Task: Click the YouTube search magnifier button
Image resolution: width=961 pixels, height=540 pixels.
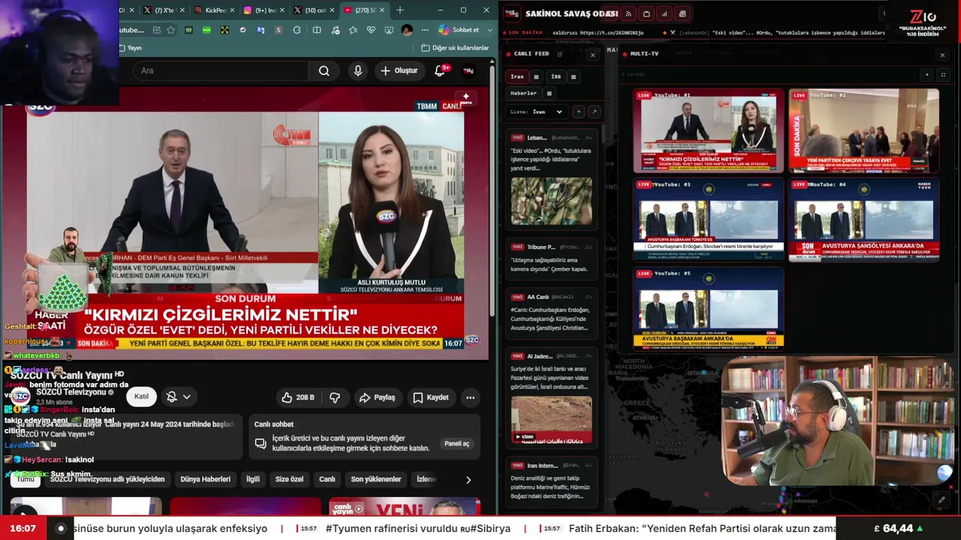Action: [x=324, y=70]
